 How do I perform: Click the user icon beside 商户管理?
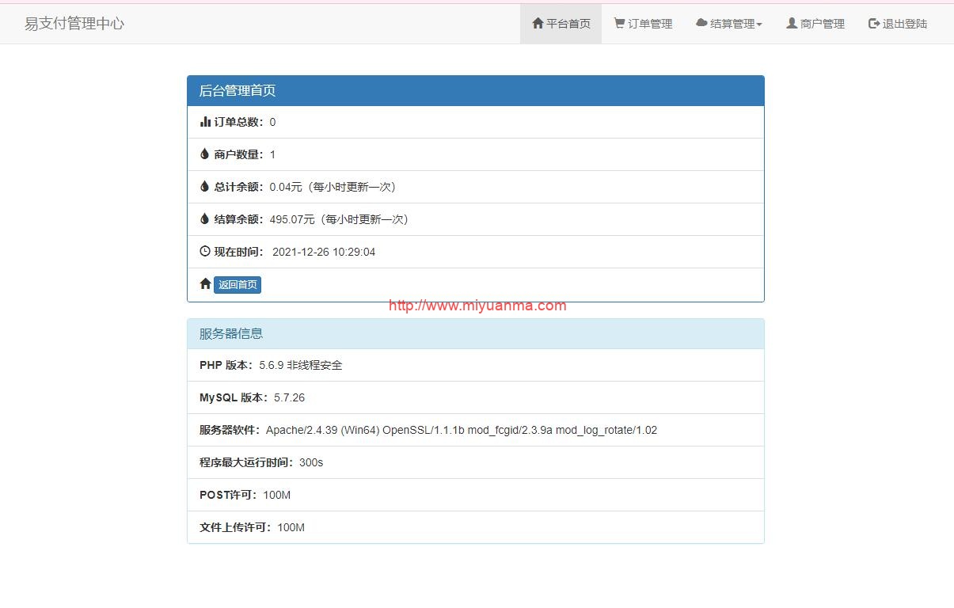click(792, 23)
